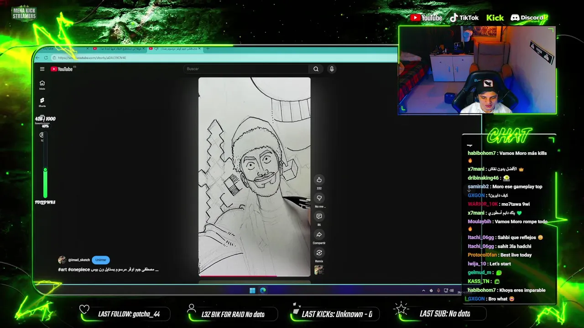Open comments on the short
This screenshot has height=328, width=584.
319,216
